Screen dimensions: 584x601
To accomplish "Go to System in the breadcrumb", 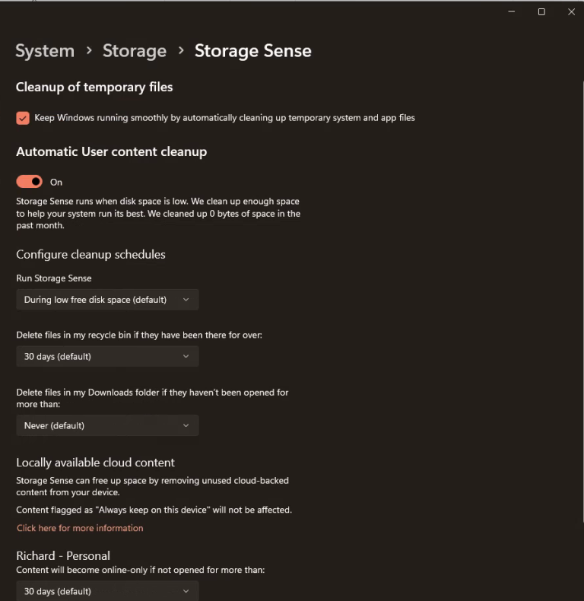I will click(45, 51).
